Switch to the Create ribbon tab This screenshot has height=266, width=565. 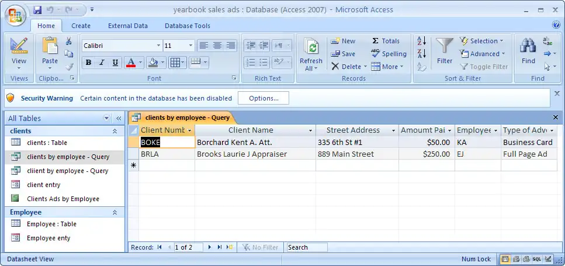click(81, 26)
